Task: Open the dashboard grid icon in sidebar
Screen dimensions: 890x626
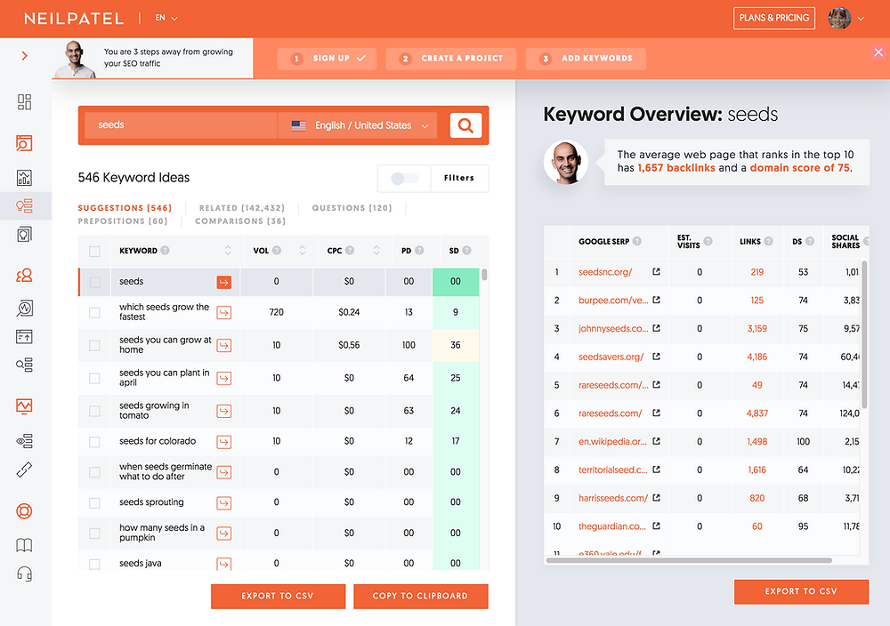Action: coord(25,102)
